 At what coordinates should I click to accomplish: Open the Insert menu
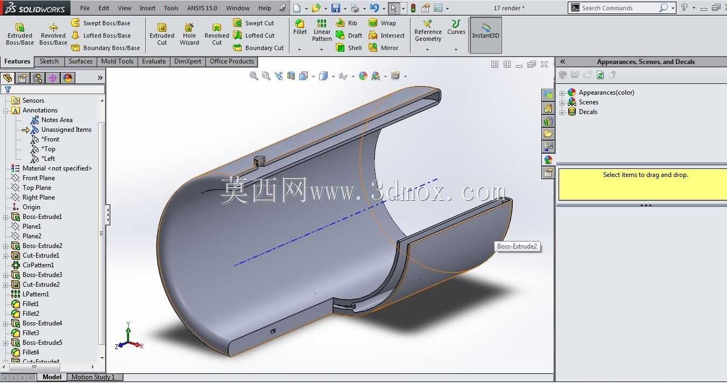click(x=147, y=8)
